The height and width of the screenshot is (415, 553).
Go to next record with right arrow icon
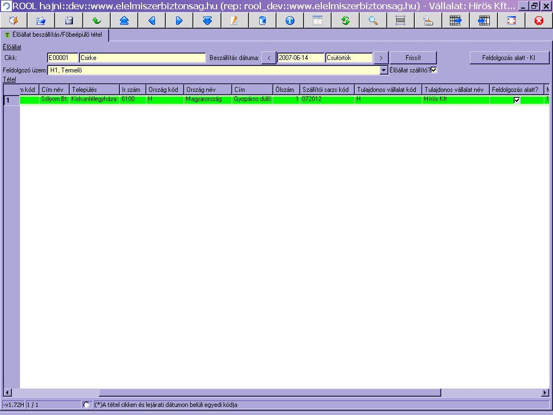(179, 21)
